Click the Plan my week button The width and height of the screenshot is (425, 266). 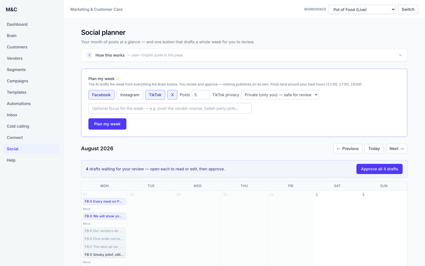coord(107,124)
